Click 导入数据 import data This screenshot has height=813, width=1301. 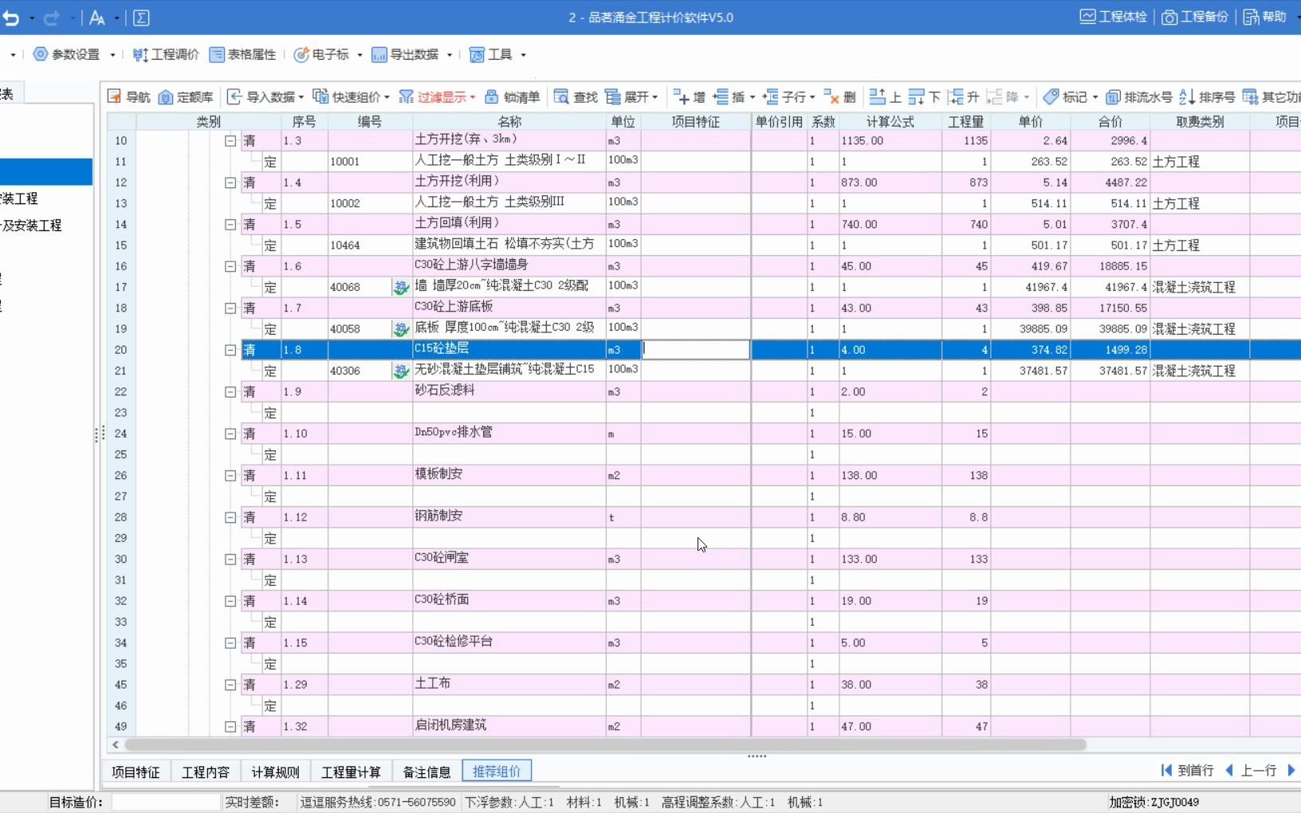click(261, 96)
